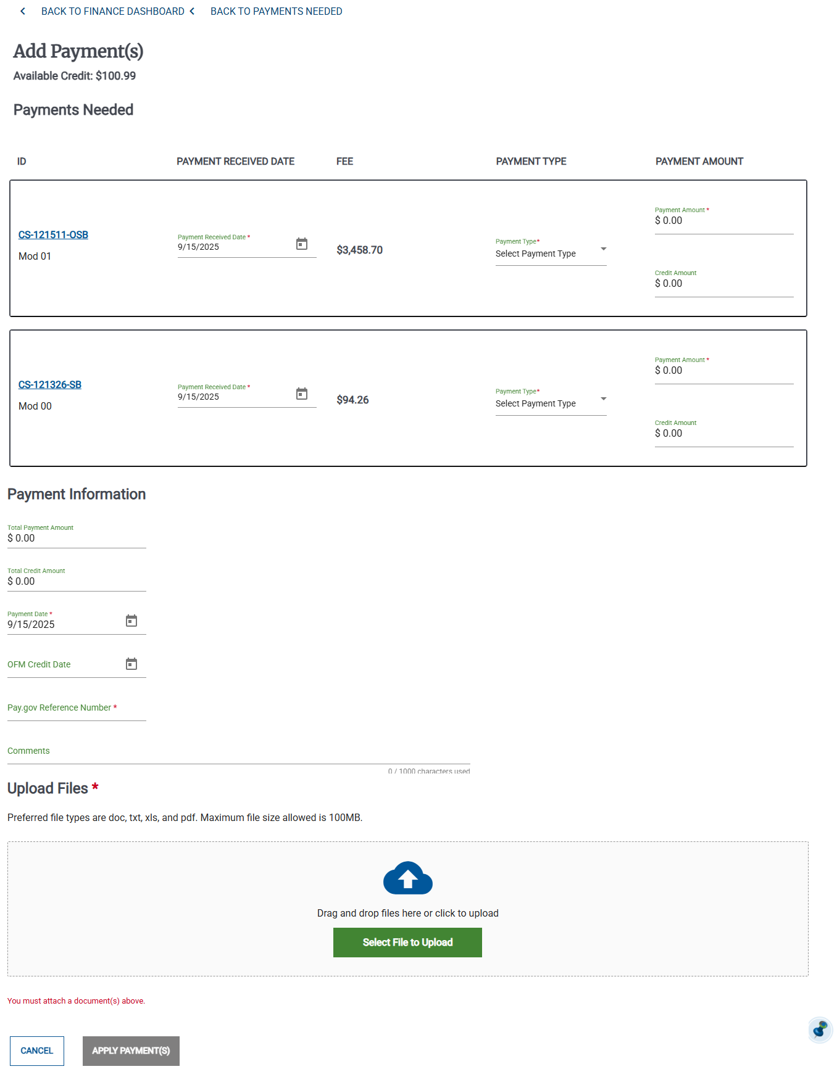The height and width of the screenshot is (1077, 837).
Task: Focus the Pay.gov Reference Number field
Action: pyautogui.click(x=77, y=708)
